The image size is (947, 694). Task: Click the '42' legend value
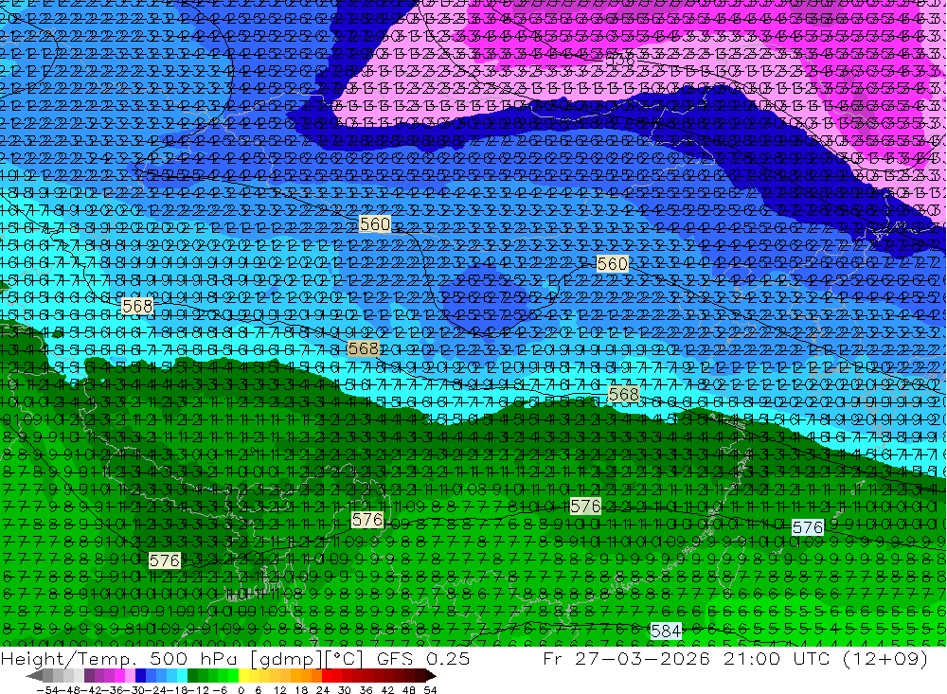tap(387, 690)
